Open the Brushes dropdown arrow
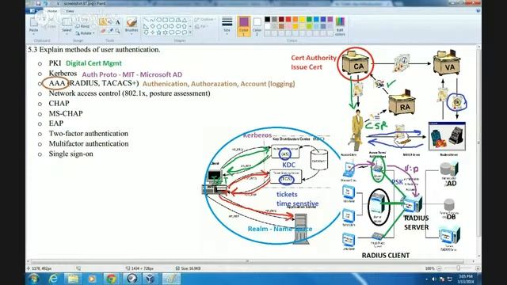This screenshot has width=507, height=285. coord(132,34)
